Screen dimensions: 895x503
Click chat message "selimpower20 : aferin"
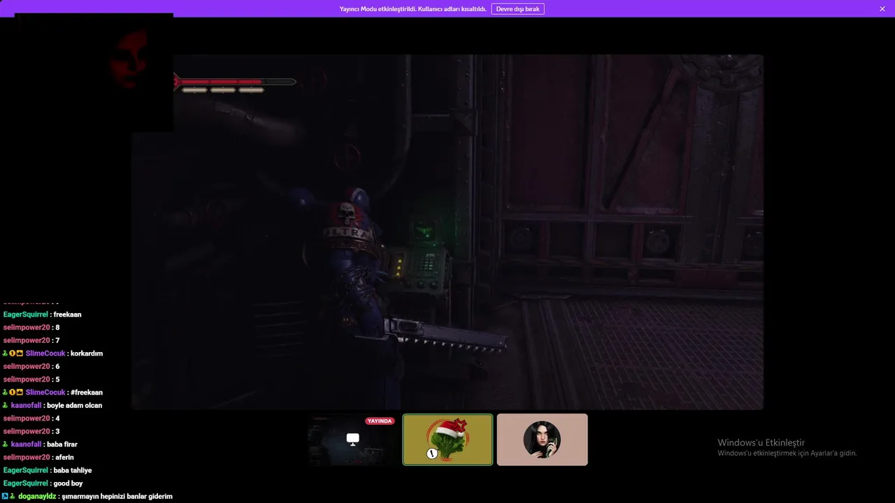point(38,458)
